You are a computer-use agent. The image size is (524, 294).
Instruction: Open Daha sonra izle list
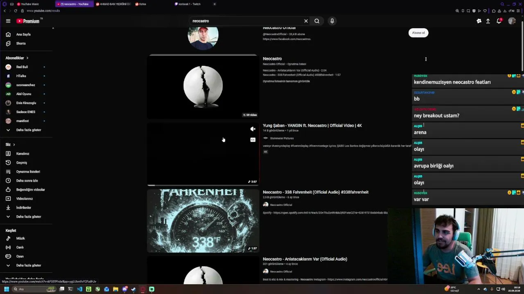(26, 180)
